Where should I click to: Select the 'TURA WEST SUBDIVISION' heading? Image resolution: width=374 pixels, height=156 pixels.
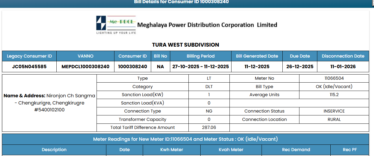[186, 45]
